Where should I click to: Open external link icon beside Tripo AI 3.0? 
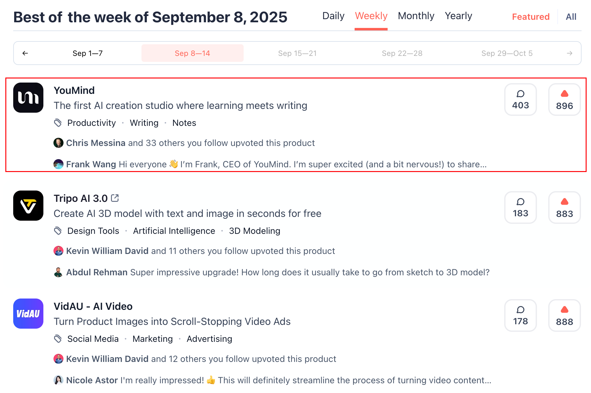[x=115, y=198]
